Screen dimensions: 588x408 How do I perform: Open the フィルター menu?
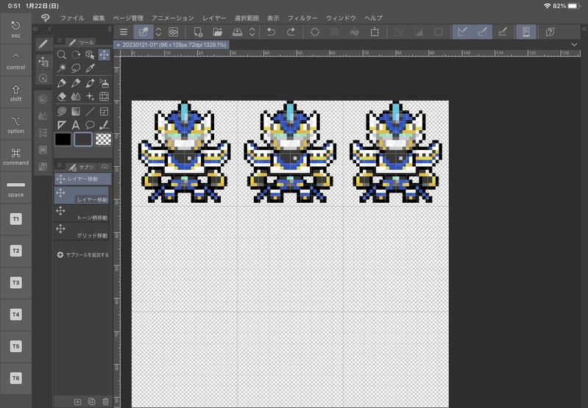click(302, 18)
